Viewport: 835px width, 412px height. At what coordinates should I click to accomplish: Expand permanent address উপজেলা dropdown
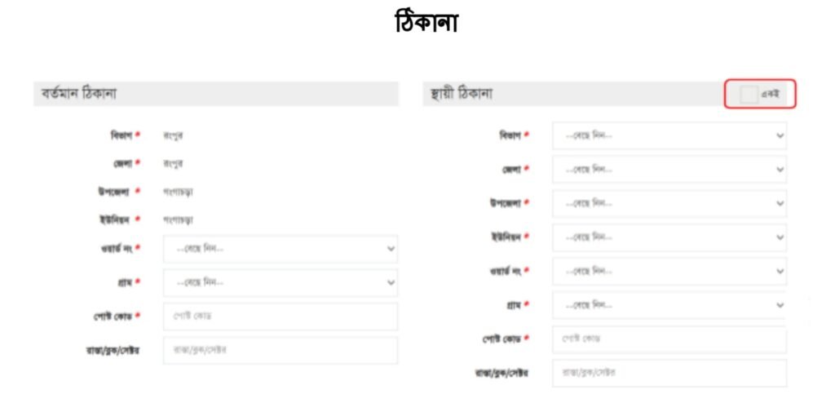(x=669, y=203)
